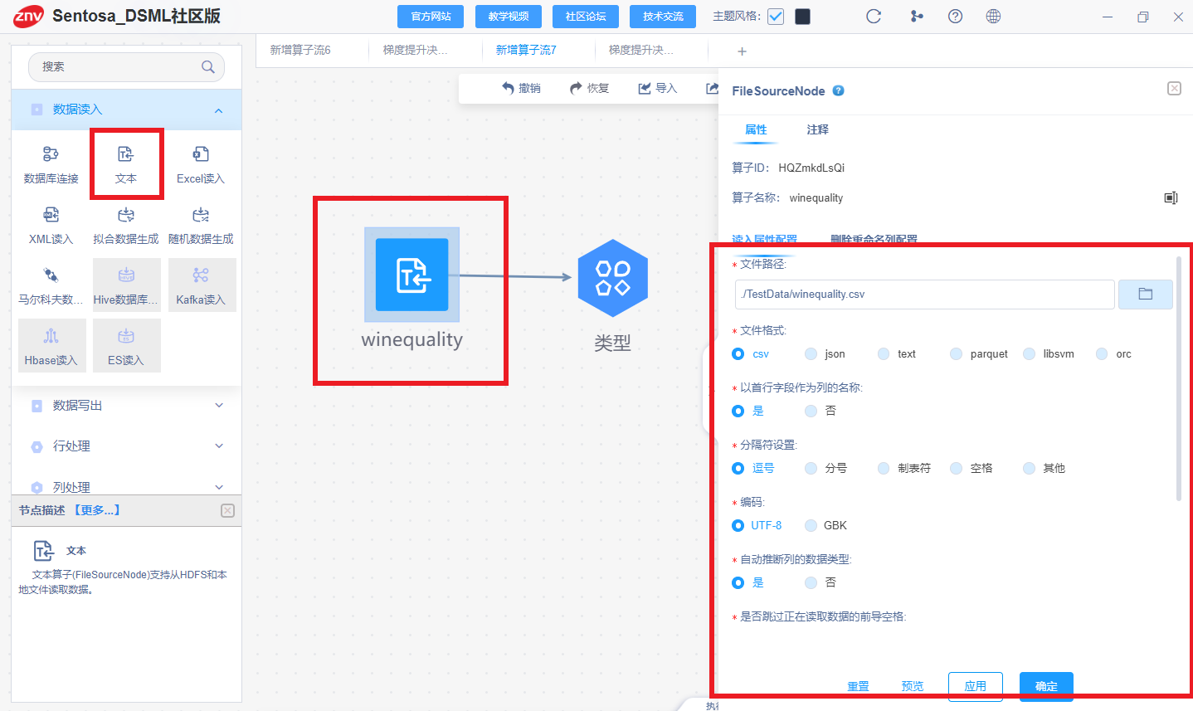Open the 注释 tab
Image resolution: width=1193 pixels, height=711 pixels.
[x=817, y=129]
